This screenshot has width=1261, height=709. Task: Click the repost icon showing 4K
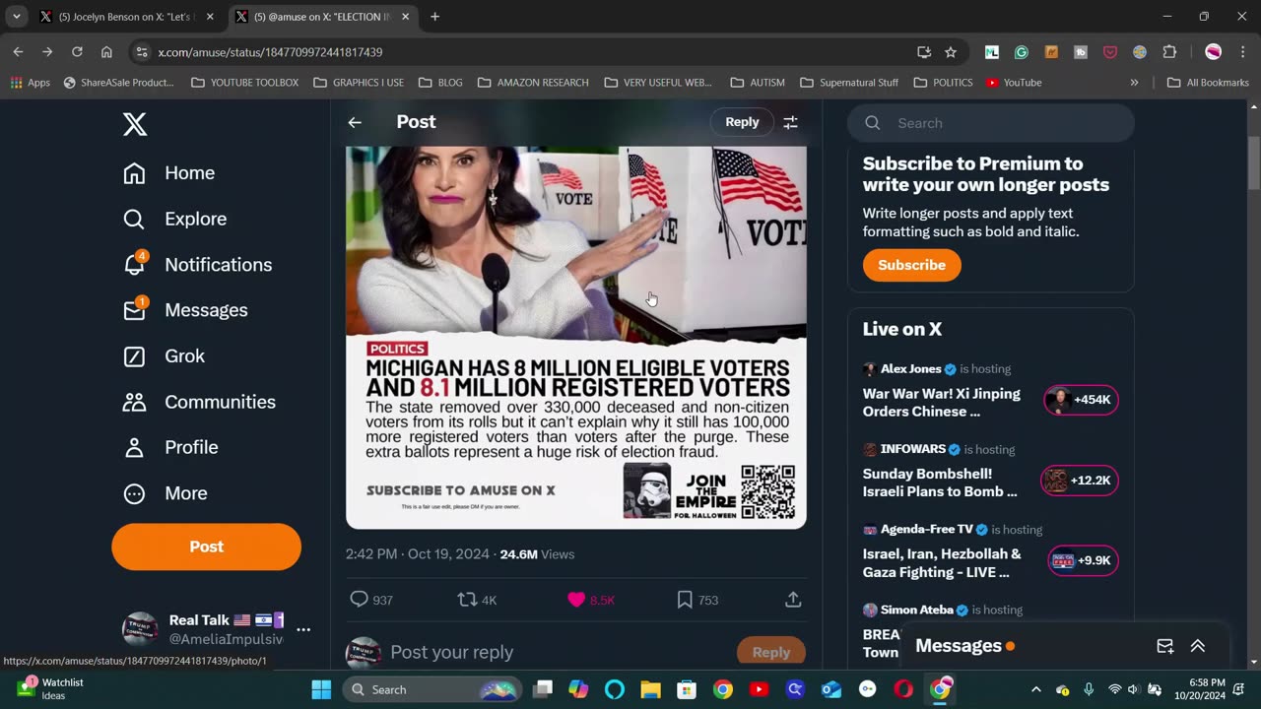pos(467,600)
